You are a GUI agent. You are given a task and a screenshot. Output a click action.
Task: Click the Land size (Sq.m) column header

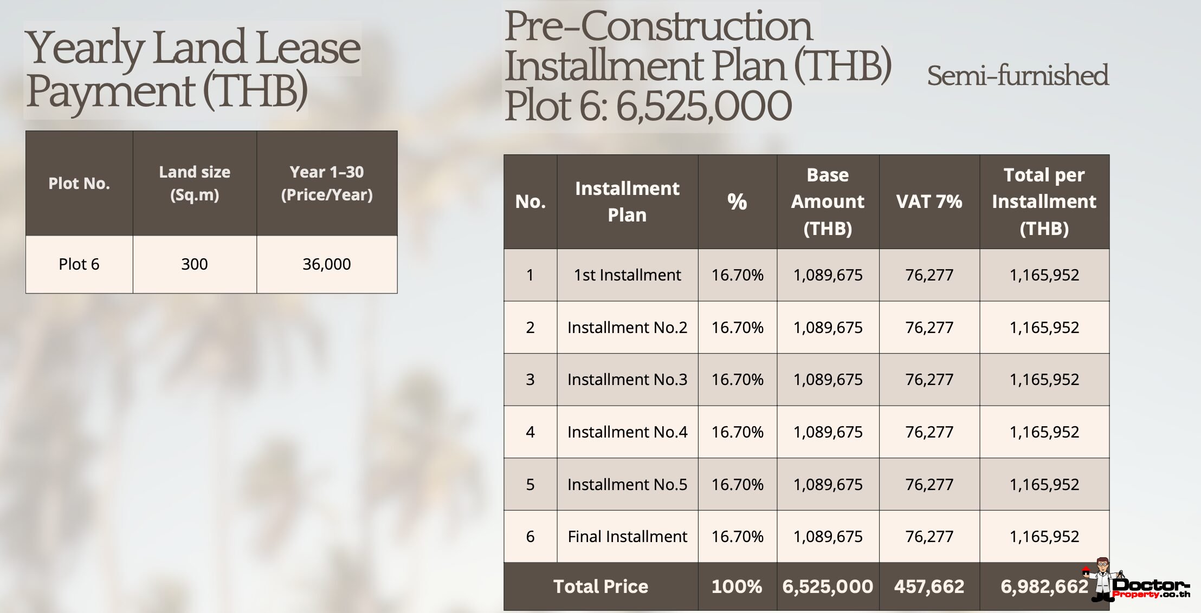coord(195,183)
